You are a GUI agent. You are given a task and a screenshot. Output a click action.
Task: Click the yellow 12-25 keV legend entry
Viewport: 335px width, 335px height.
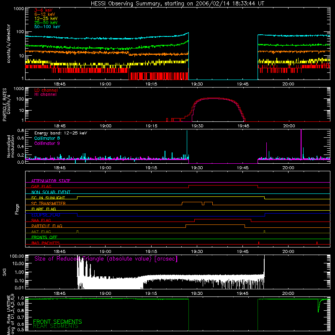[x=46, y=18]
